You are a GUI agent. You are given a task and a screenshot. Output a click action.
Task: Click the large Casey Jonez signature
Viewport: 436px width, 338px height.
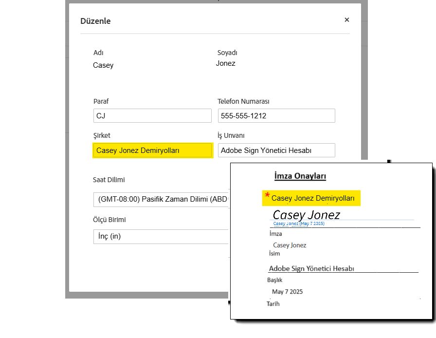(306, 215)
